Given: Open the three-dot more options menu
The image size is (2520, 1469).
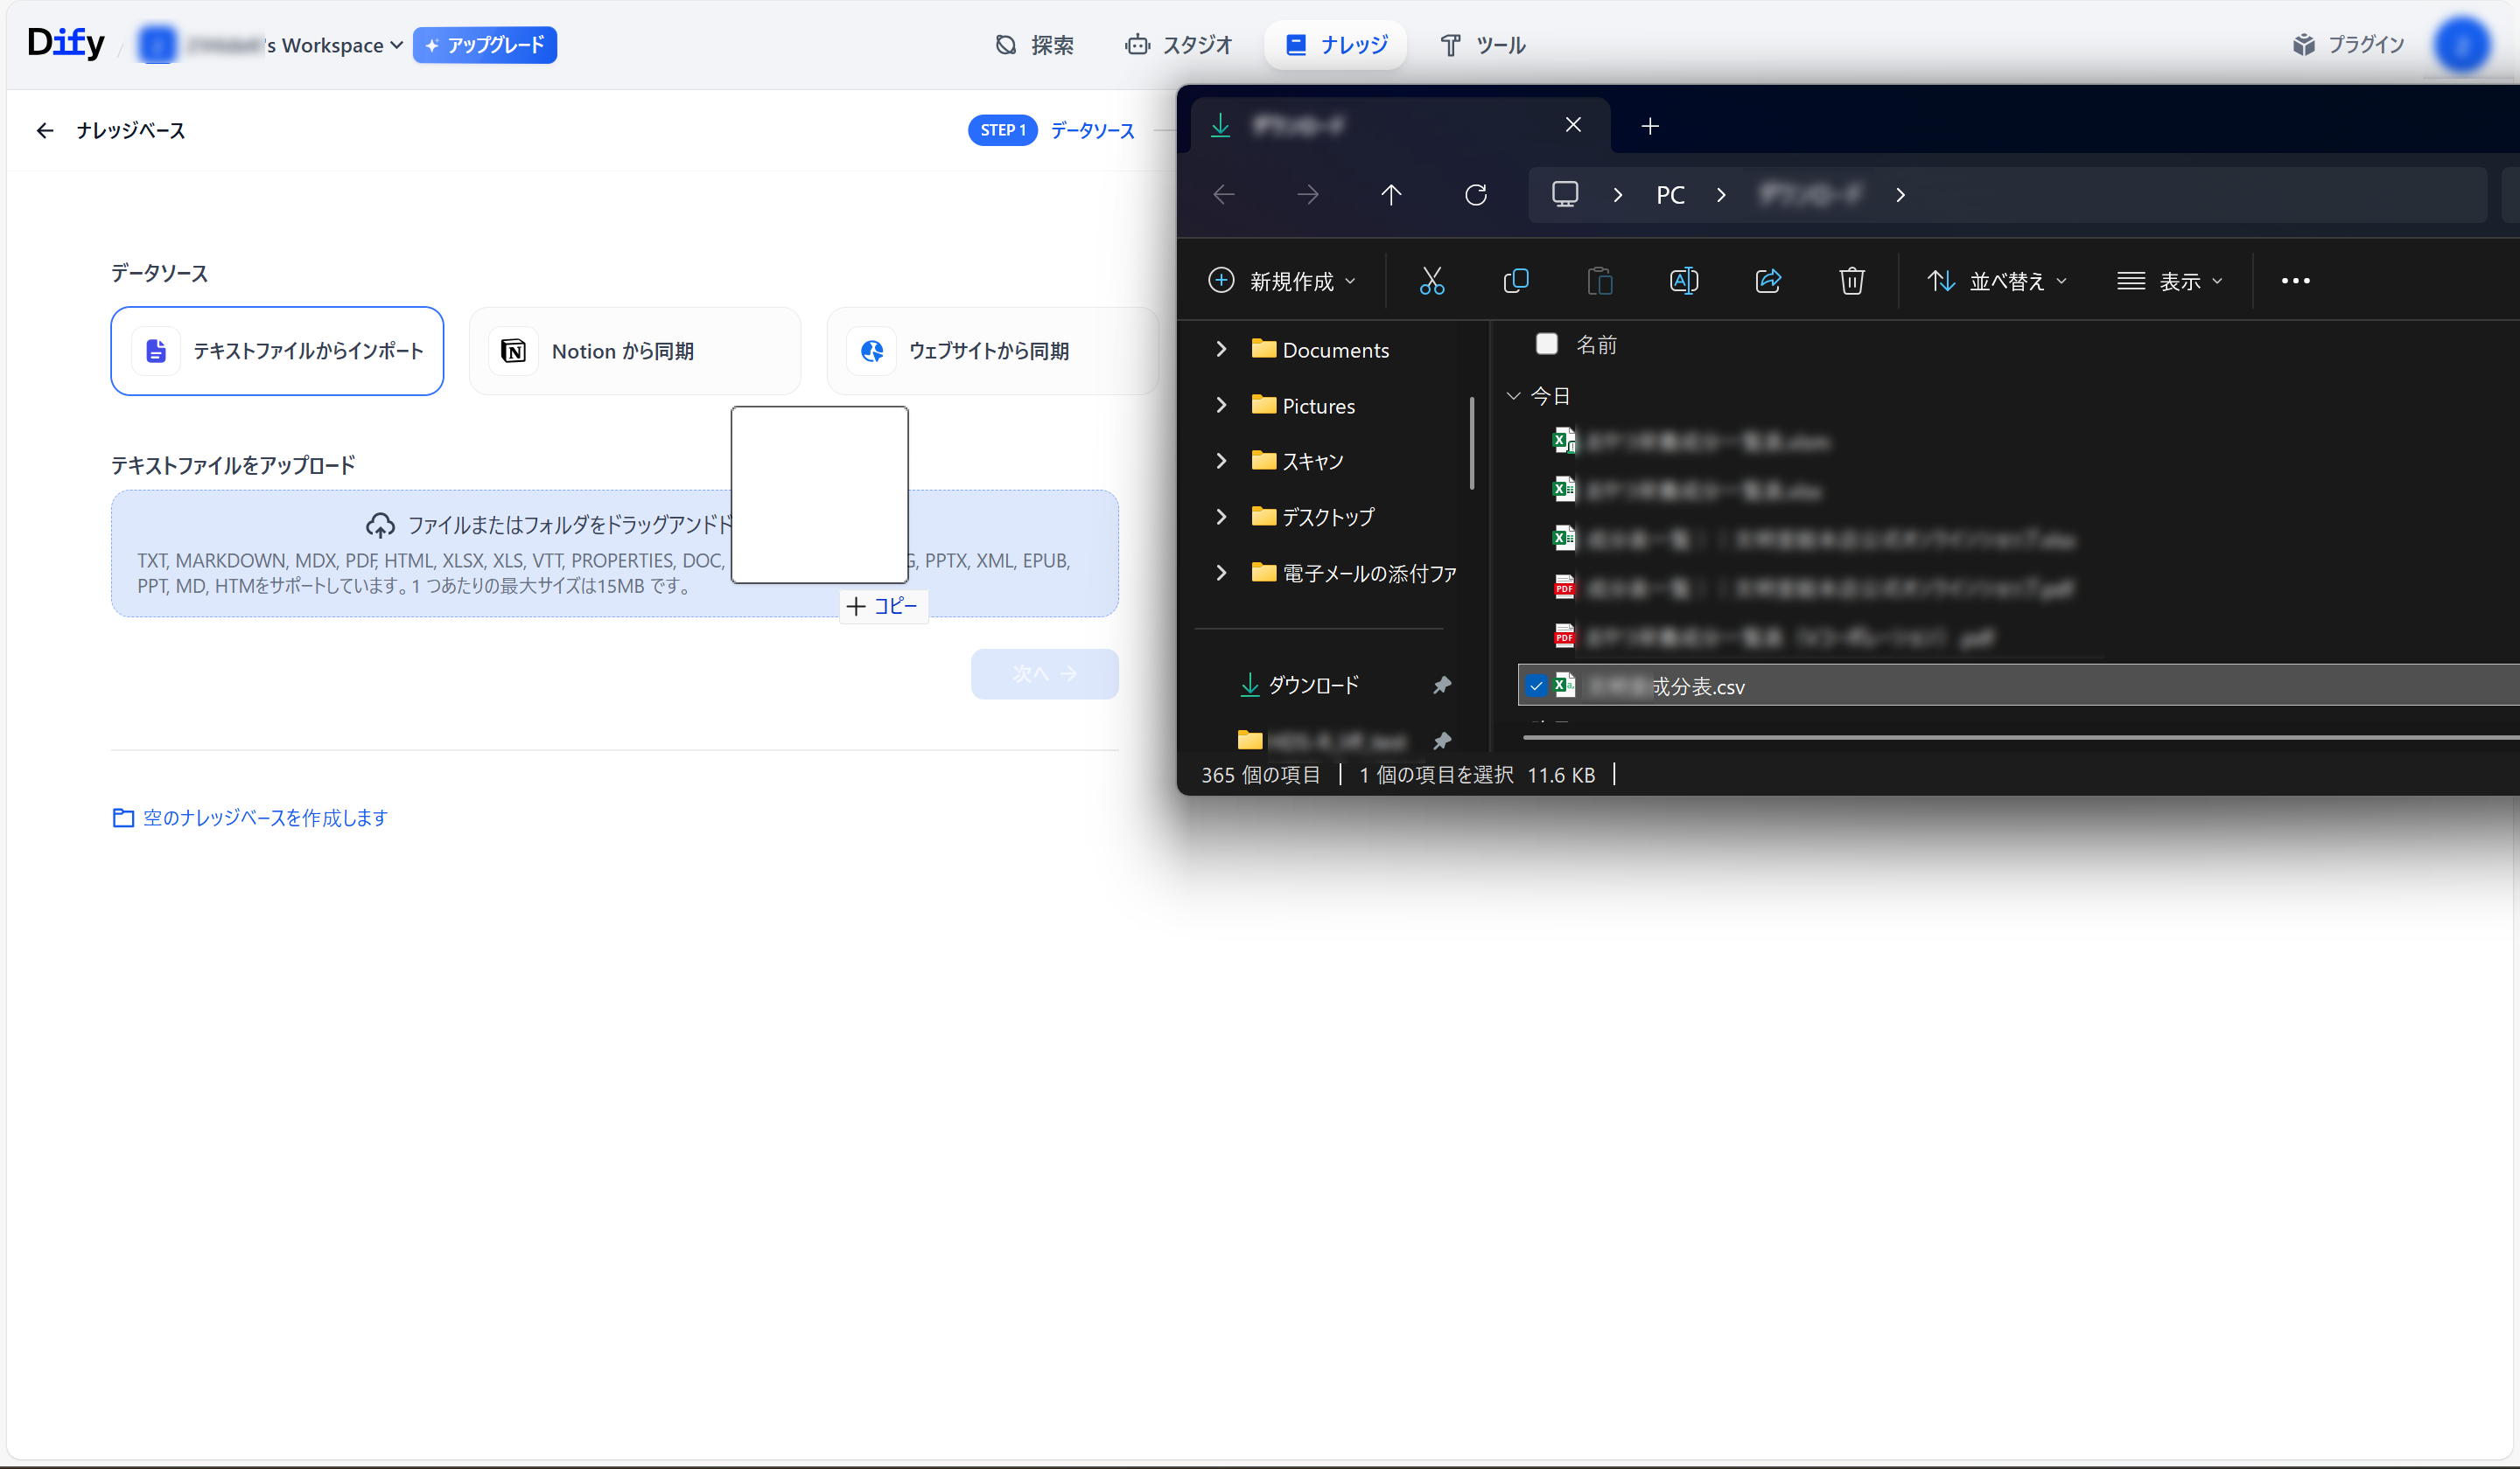Looking at the screenshot, I should (x=2295, y=281).
